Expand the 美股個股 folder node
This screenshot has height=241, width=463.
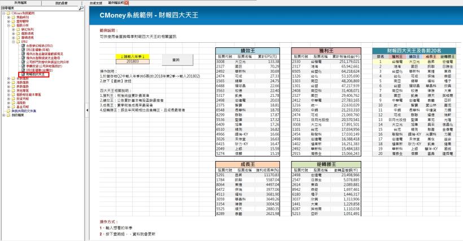8,87
